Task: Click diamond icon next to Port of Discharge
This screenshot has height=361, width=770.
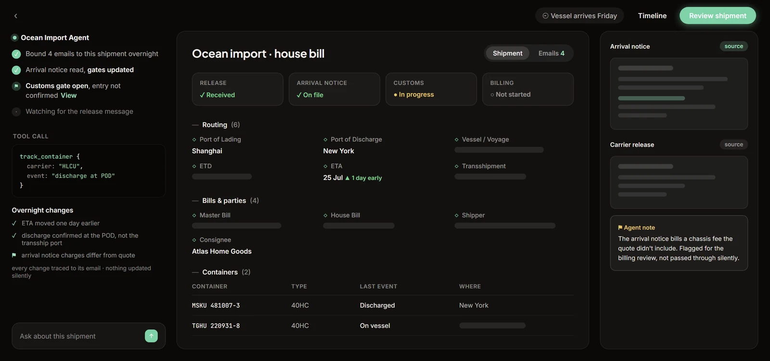Action: (325, 139)
